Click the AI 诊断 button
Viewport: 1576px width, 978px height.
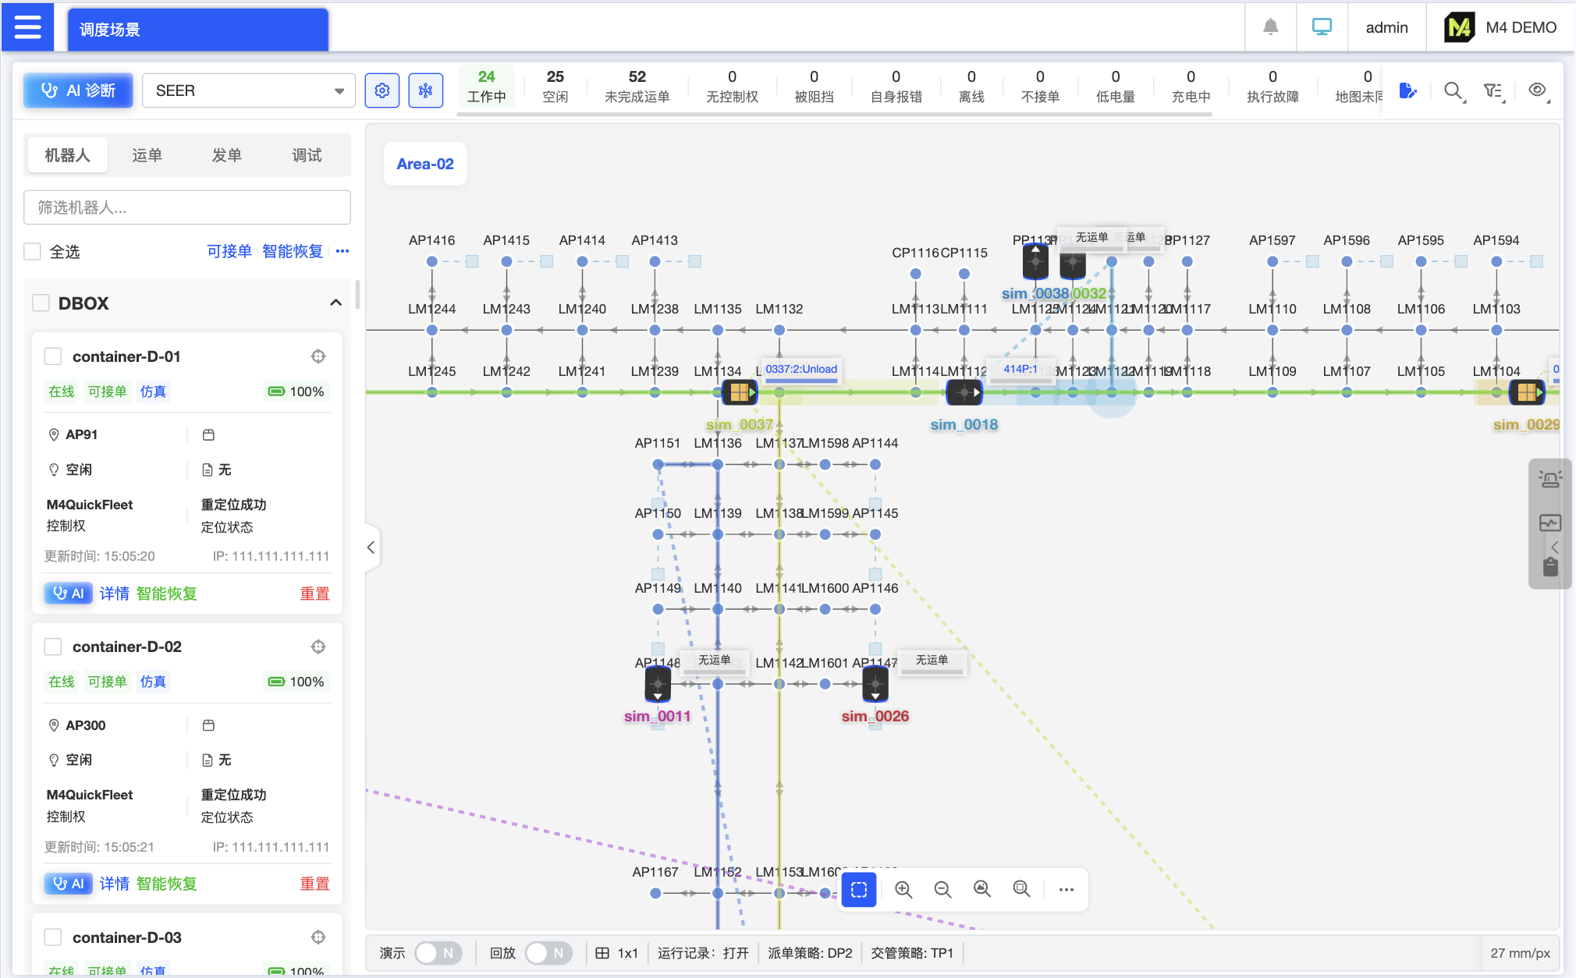coord(78,90)
